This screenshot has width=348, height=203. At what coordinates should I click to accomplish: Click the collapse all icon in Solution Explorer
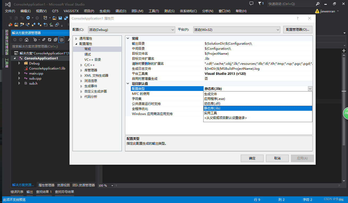[55, 40]
